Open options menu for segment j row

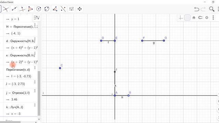[x=35, y=91]
